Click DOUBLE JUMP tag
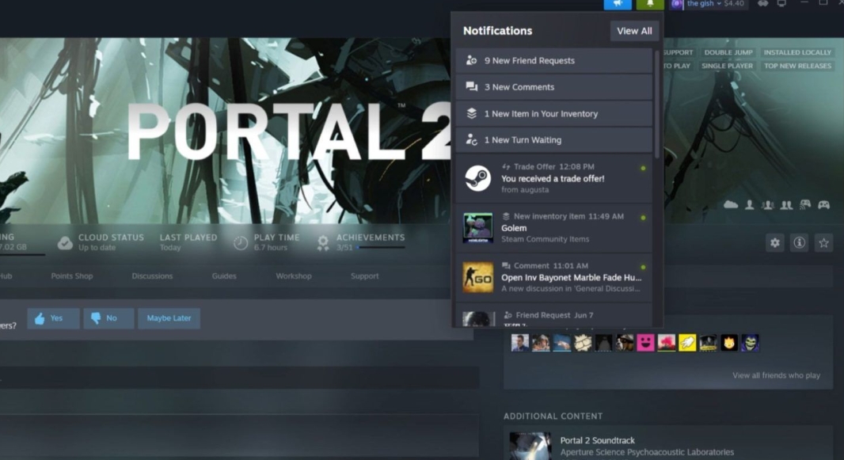 point(728,52)
